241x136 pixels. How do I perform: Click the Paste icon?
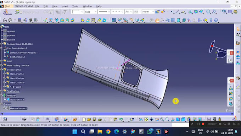tap(116, 119)
